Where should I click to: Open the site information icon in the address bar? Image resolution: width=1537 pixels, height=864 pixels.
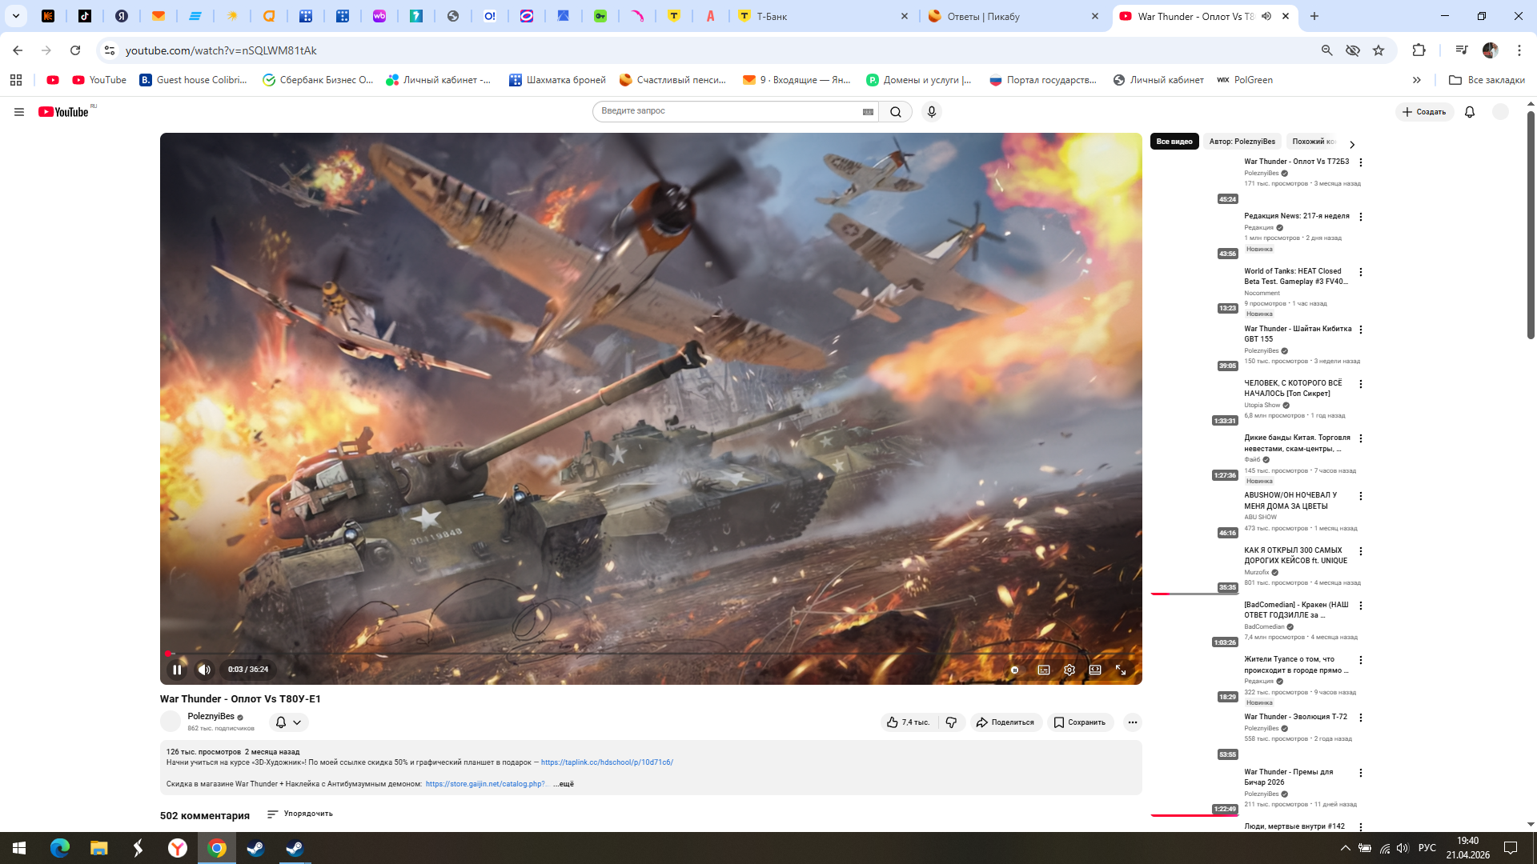click(110, 50)
